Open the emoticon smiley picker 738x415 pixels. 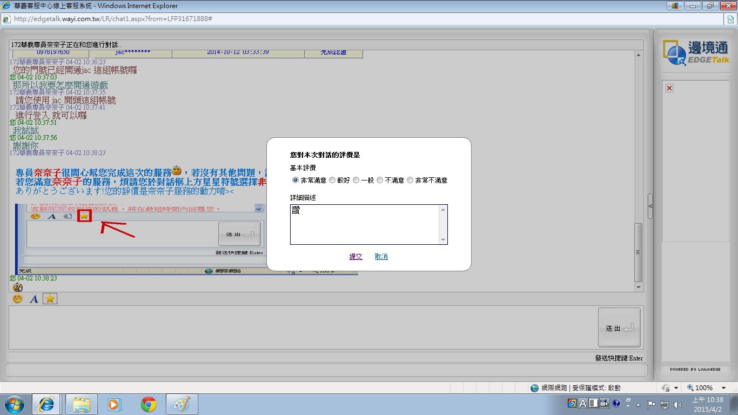click(x=18, y=299)
